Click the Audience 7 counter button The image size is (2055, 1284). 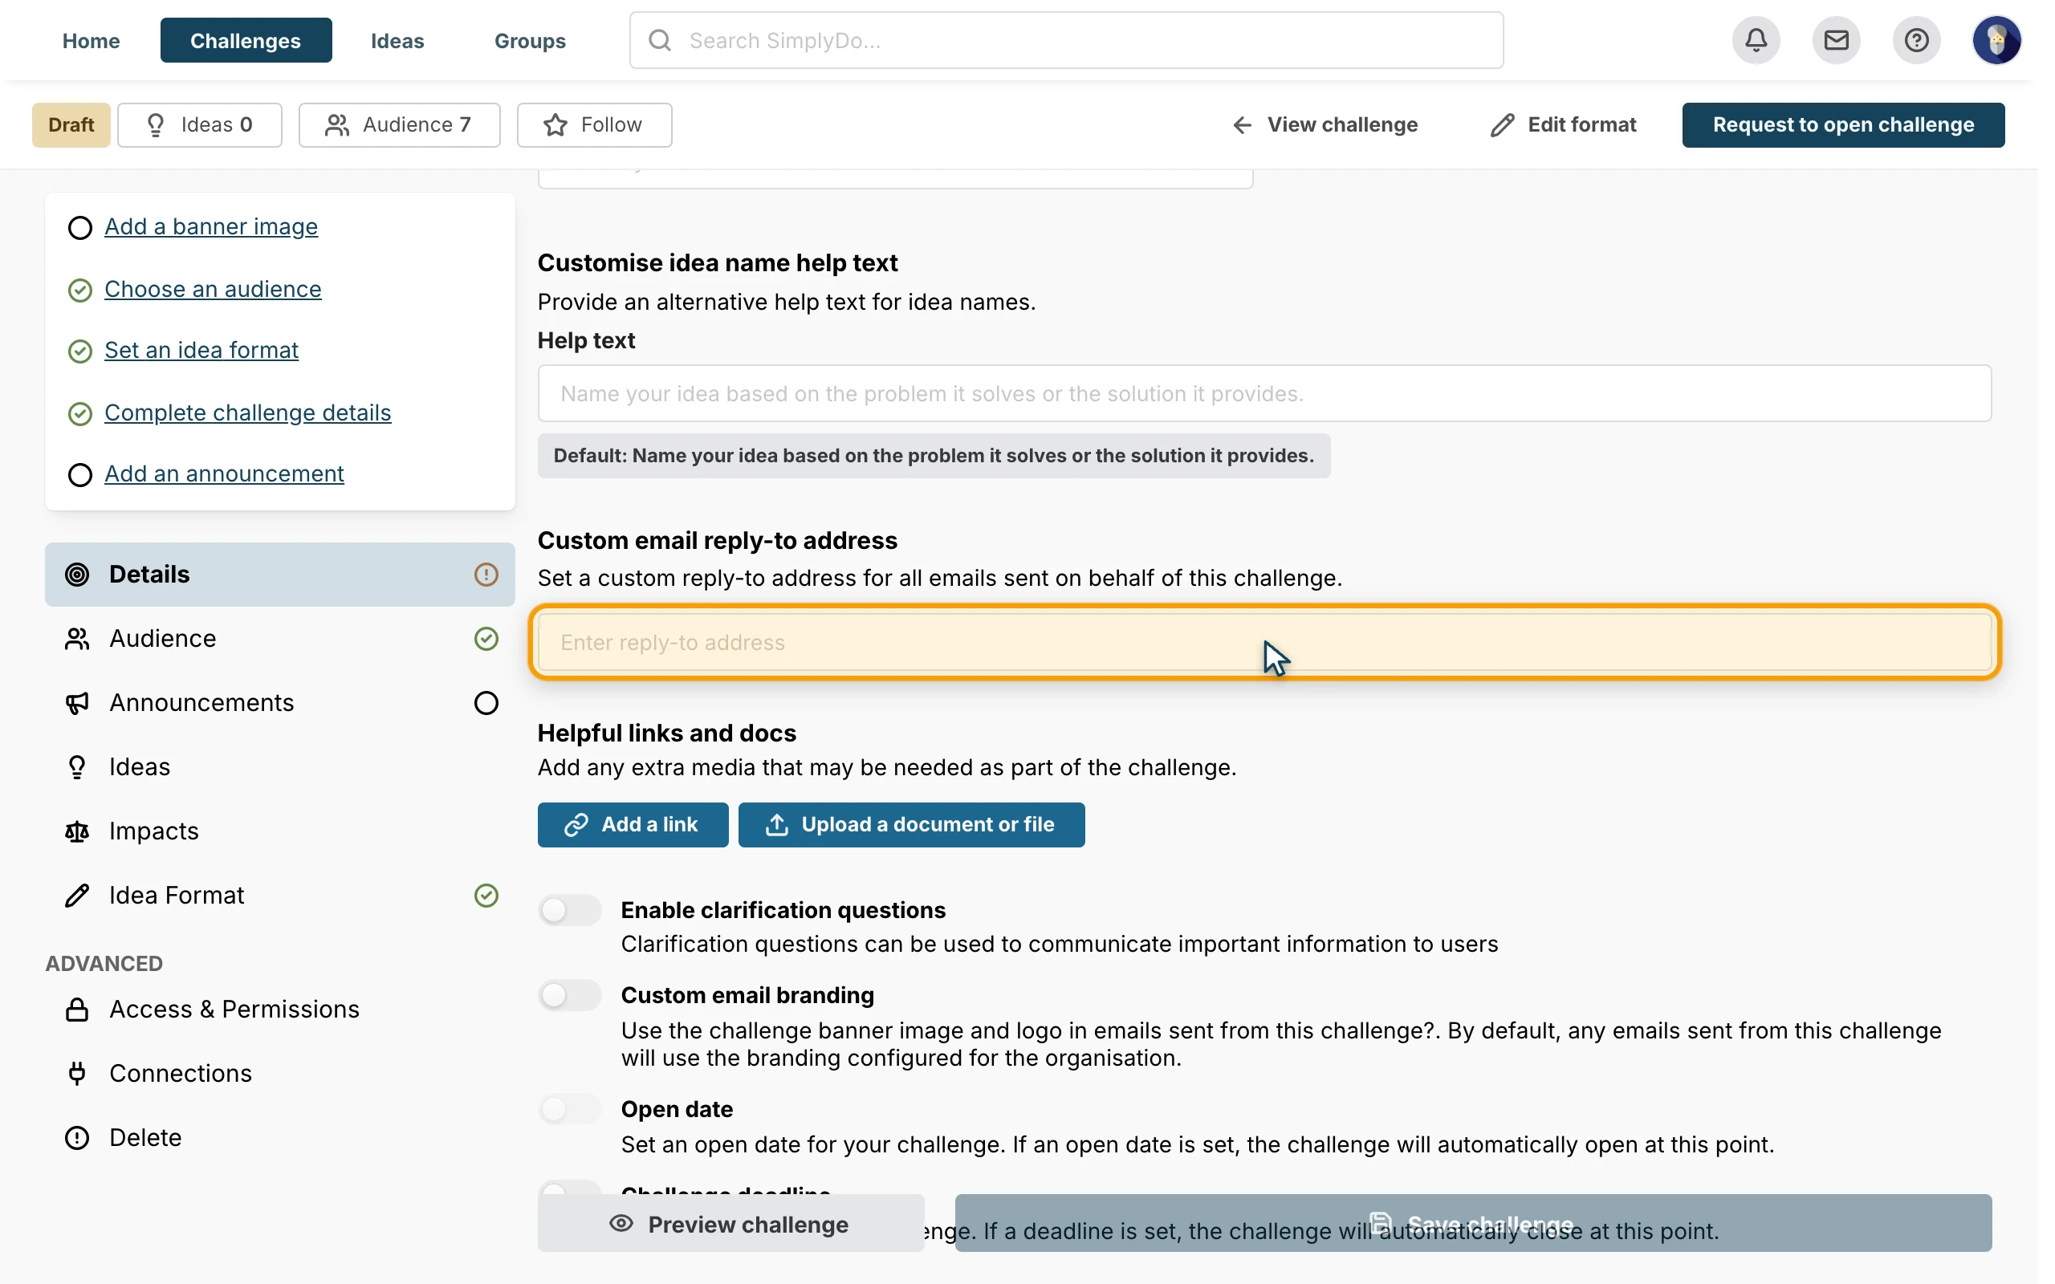coord(399,125)
